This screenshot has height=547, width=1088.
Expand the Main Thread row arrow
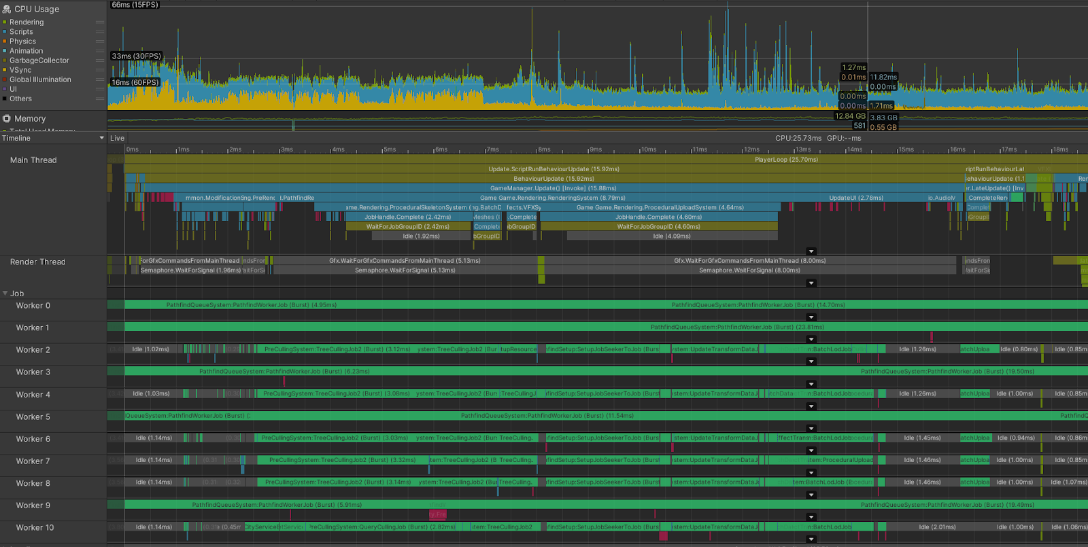(x=811, y=251)
